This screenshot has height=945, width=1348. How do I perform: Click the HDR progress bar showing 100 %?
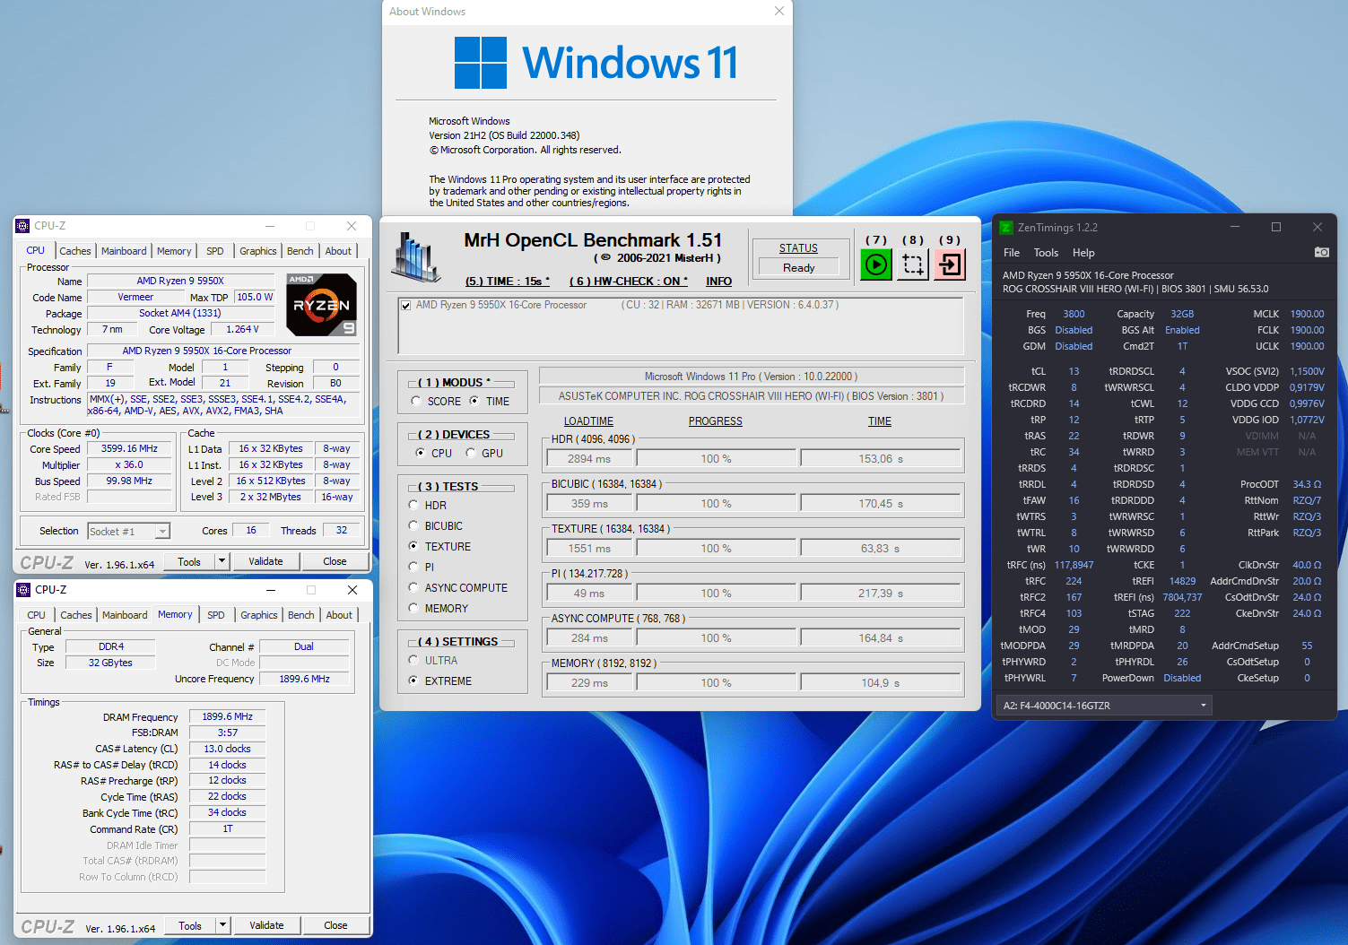716,458
